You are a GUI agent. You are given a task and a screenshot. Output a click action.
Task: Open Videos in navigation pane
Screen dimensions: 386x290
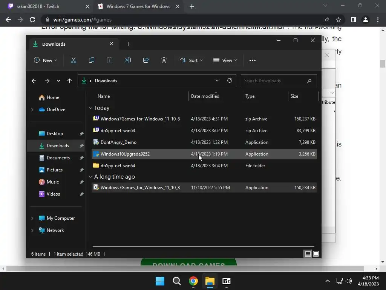coord(57,194)
